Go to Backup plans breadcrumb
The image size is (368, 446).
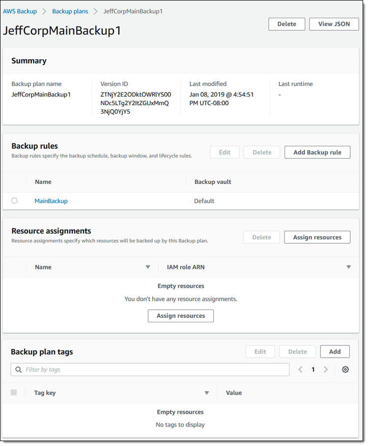coord(70,11)
